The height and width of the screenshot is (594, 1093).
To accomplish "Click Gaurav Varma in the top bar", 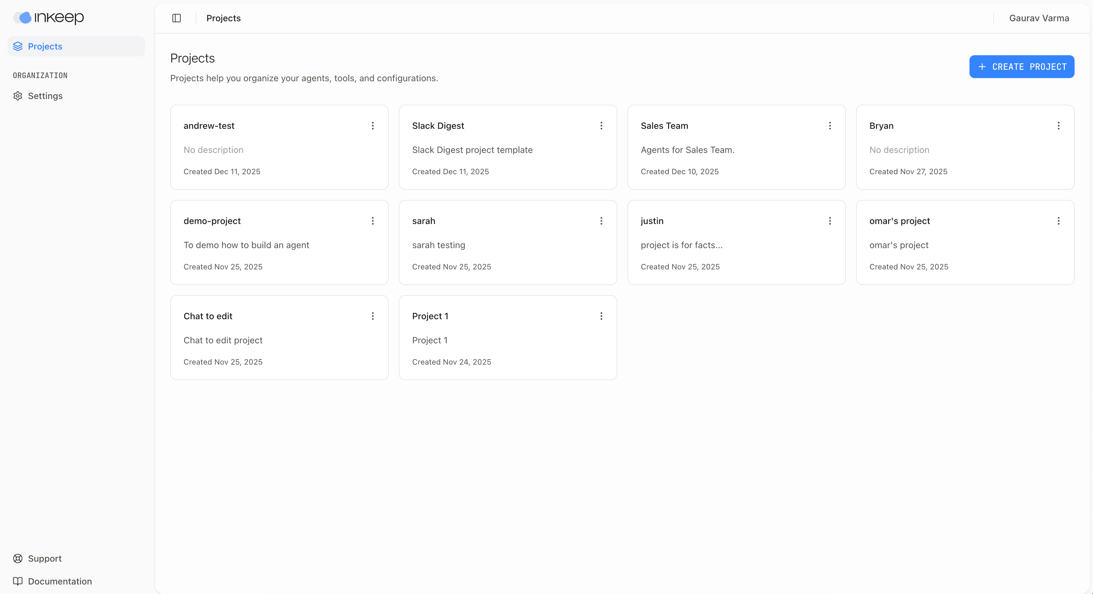I will pyautogui.click(x=1039, y=18).
